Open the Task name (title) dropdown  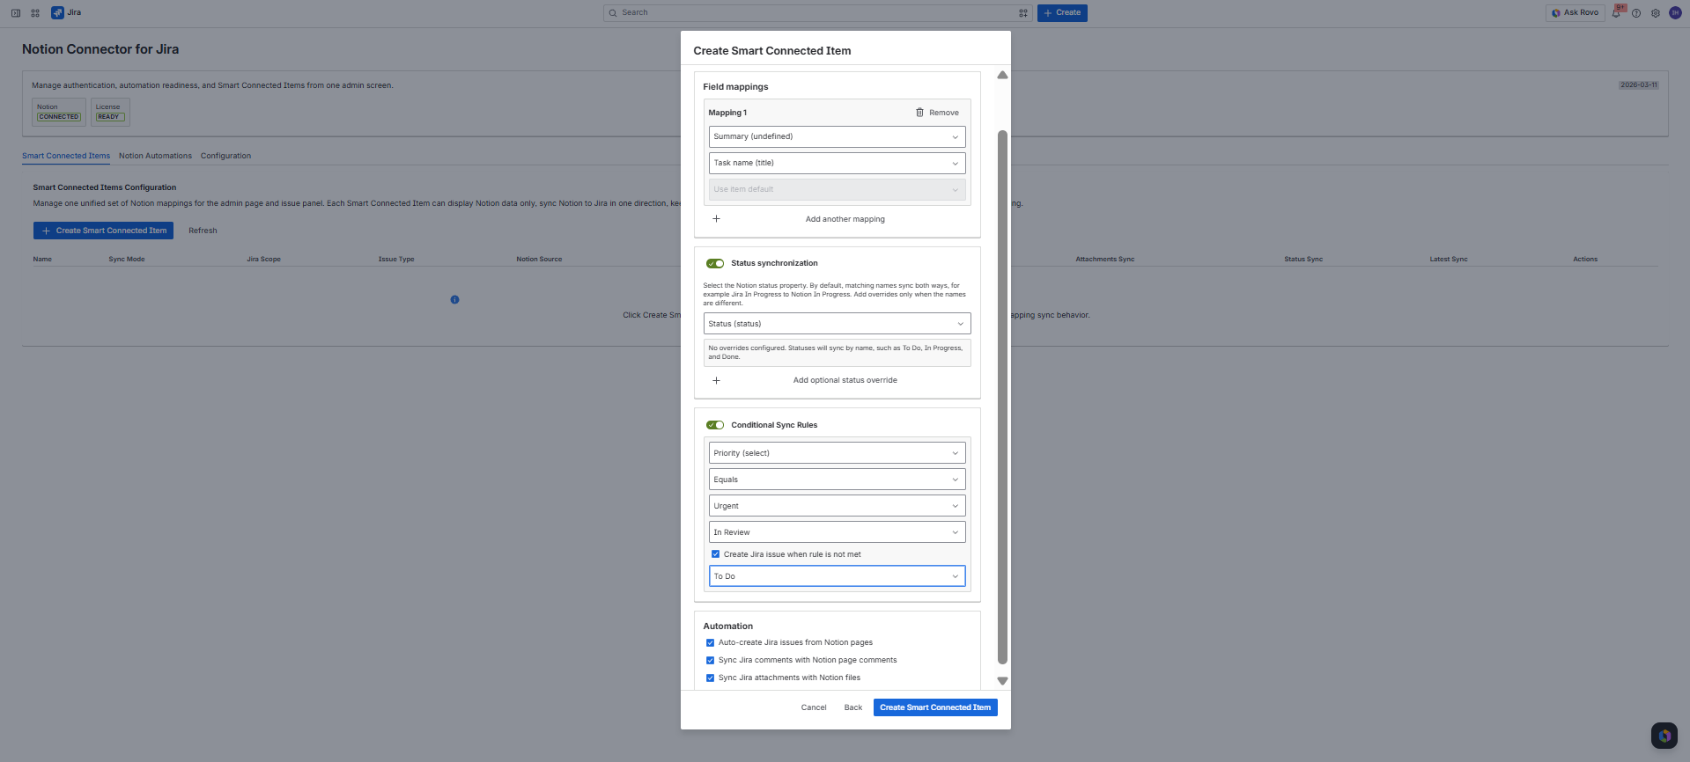tap(837, 163)
